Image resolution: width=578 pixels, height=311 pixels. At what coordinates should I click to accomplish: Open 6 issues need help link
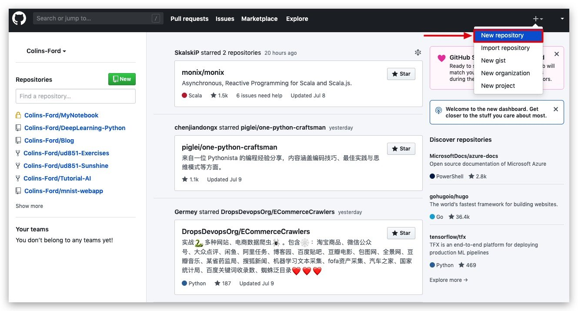click(259, 95)
